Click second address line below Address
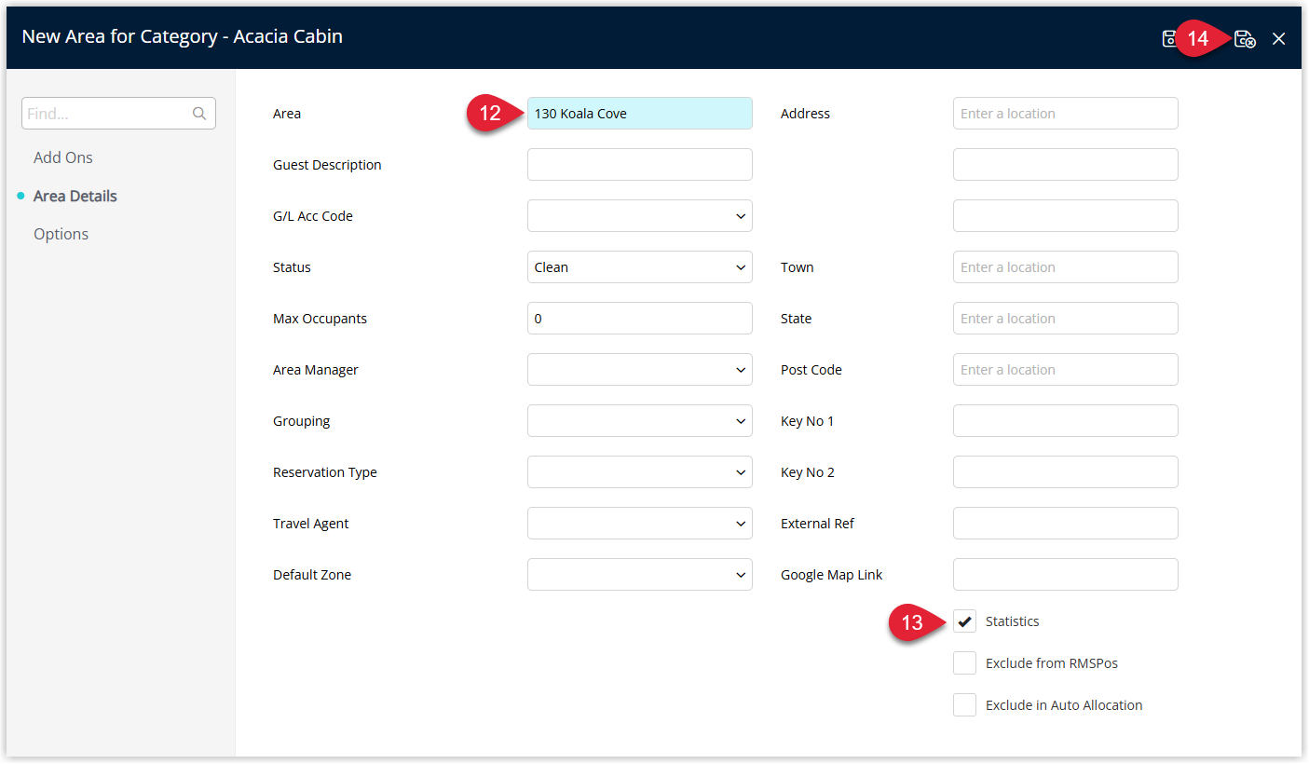The image size is (1309, 764). tap(1066, 165)
